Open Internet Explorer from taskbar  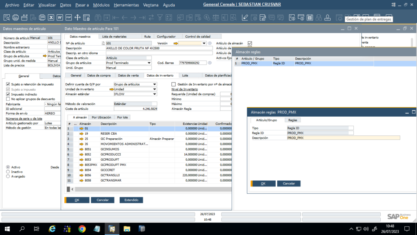point(52,229)
